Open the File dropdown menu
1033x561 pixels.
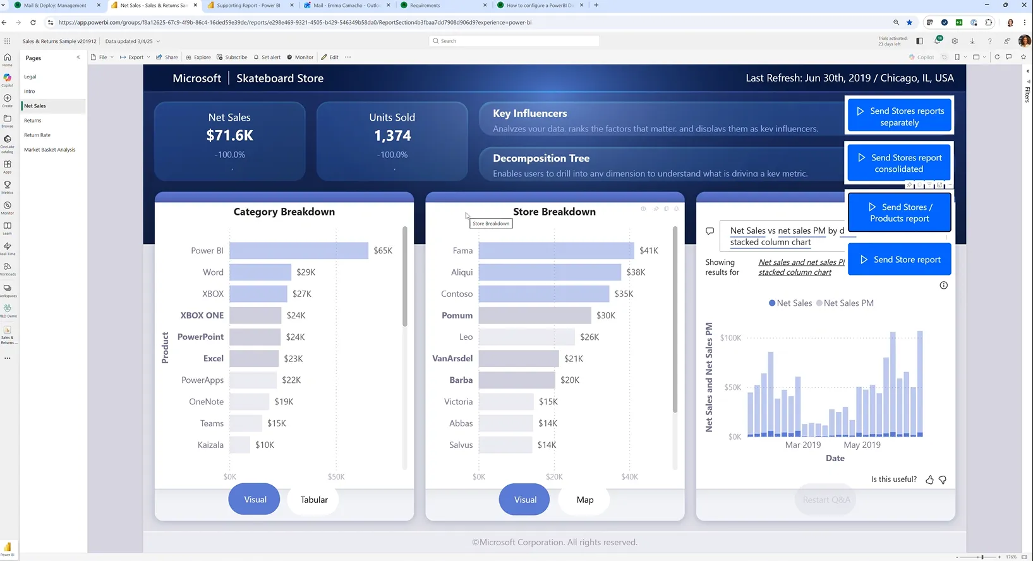[x=102, y=57]
